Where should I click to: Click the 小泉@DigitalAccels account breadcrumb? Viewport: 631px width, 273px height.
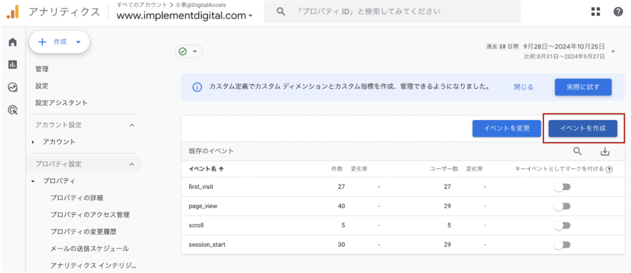[x=200, y=5]
